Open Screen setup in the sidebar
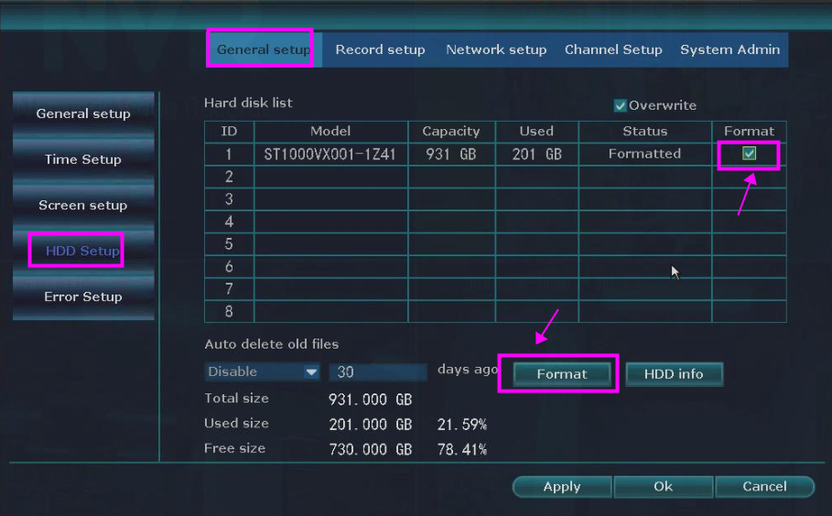832x516 pixels. click(83, 205)
